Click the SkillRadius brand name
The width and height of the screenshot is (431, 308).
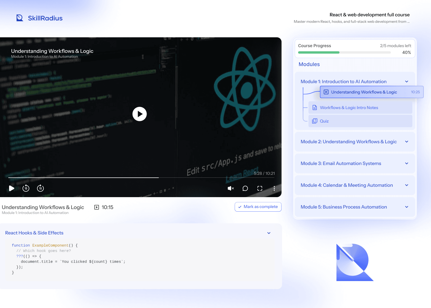[x=45, y=18]
